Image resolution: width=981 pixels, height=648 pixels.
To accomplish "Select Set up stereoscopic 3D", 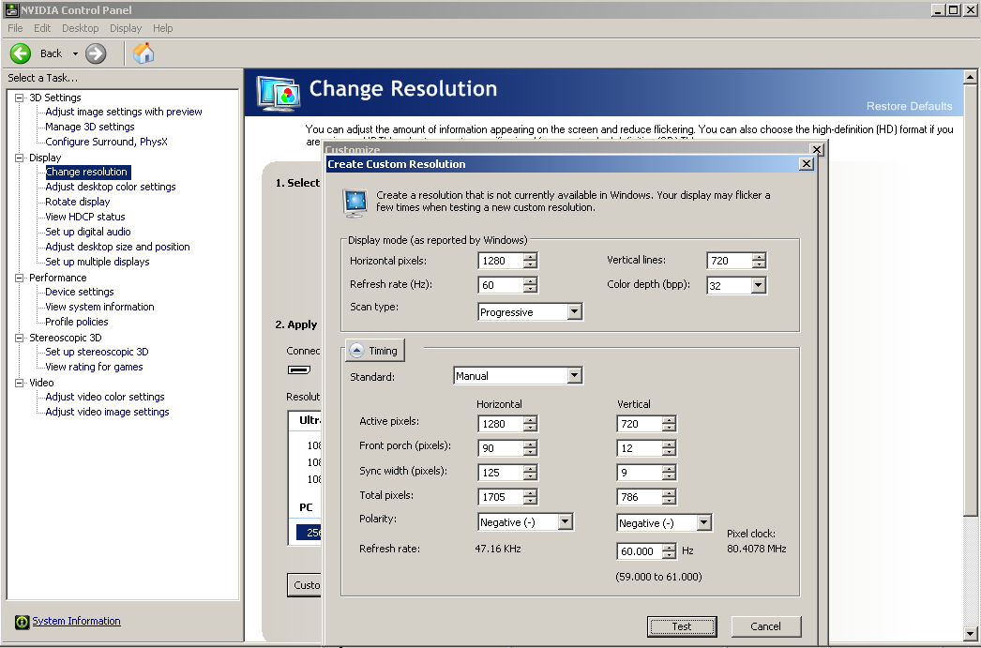I will click(x=97, y=353).
